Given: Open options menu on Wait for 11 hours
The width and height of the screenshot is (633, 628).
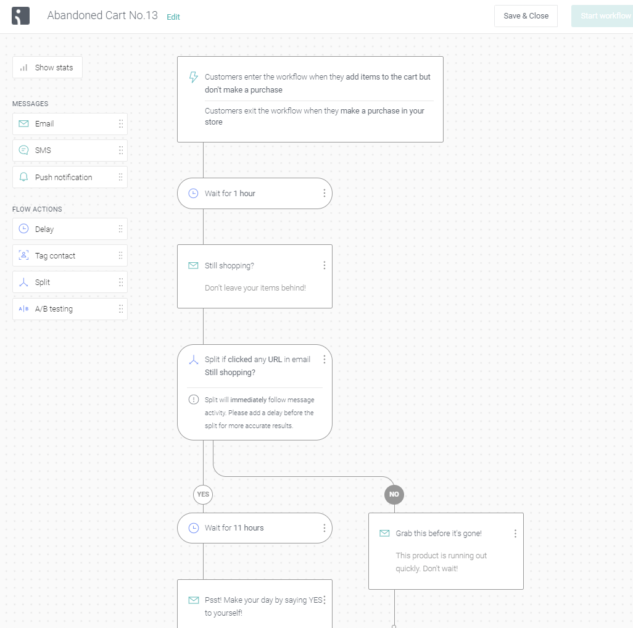Looking at the screenshot, I should pyautogui.click(x=324, y=528).
